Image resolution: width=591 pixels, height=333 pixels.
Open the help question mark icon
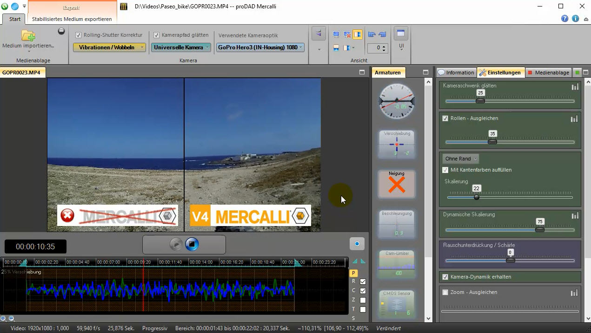[x=564, y=19]
